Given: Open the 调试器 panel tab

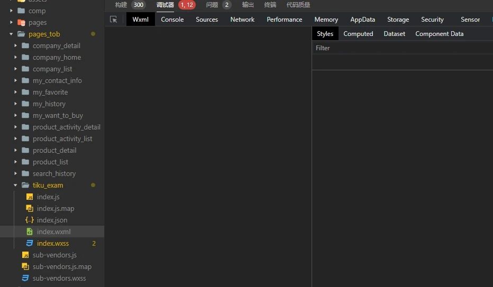Looking at the screenshot, I should 165,5.
